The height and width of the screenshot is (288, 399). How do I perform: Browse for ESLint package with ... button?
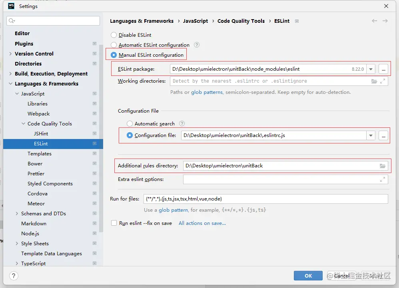click(x=383, y=69)
